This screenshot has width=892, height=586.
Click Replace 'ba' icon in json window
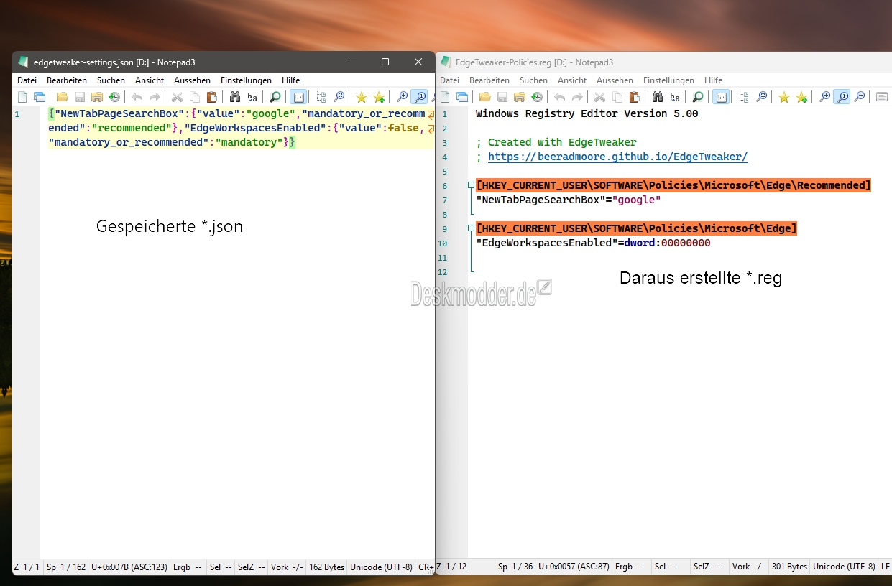(x=252, y=97)
